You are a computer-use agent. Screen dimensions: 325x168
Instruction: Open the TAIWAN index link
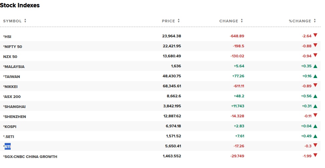click(x=12, y=77)
